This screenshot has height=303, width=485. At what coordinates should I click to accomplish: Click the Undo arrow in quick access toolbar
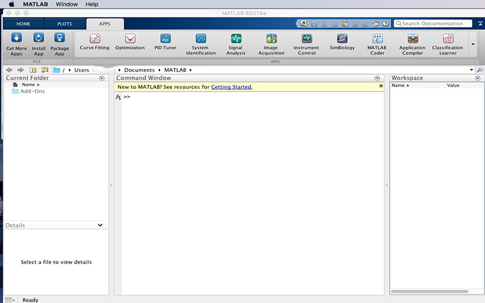(355, 24)
